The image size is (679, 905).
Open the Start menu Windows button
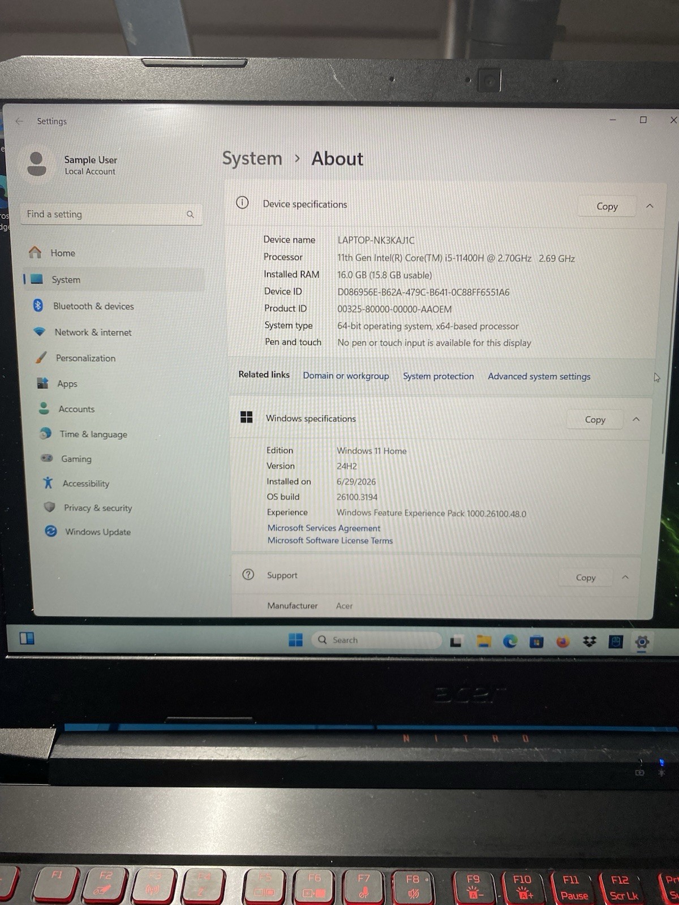pos(295,640)
